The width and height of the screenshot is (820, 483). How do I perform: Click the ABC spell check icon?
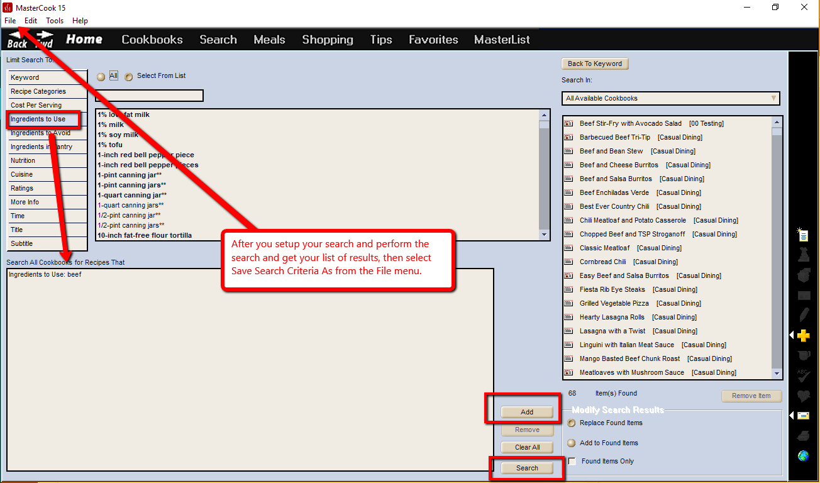tap(803, 376)
